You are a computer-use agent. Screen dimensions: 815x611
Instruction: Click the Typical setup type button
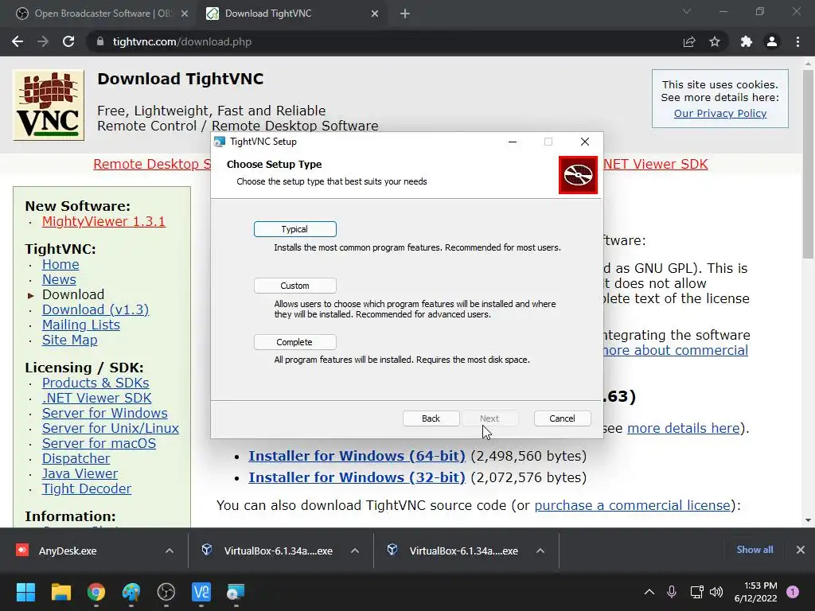(x=294, y=229)
